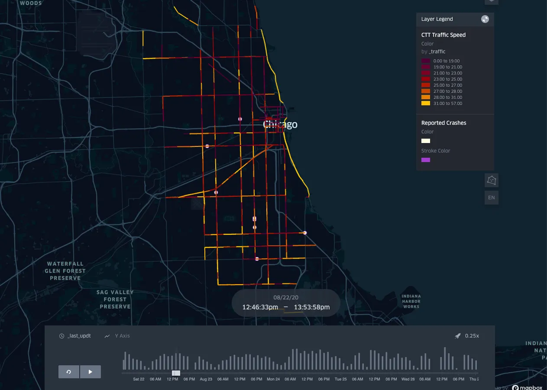This screenshot has width=547, height=390.
Task: Click the Wed 26 timeline label
Action: (x=408, y=379)
